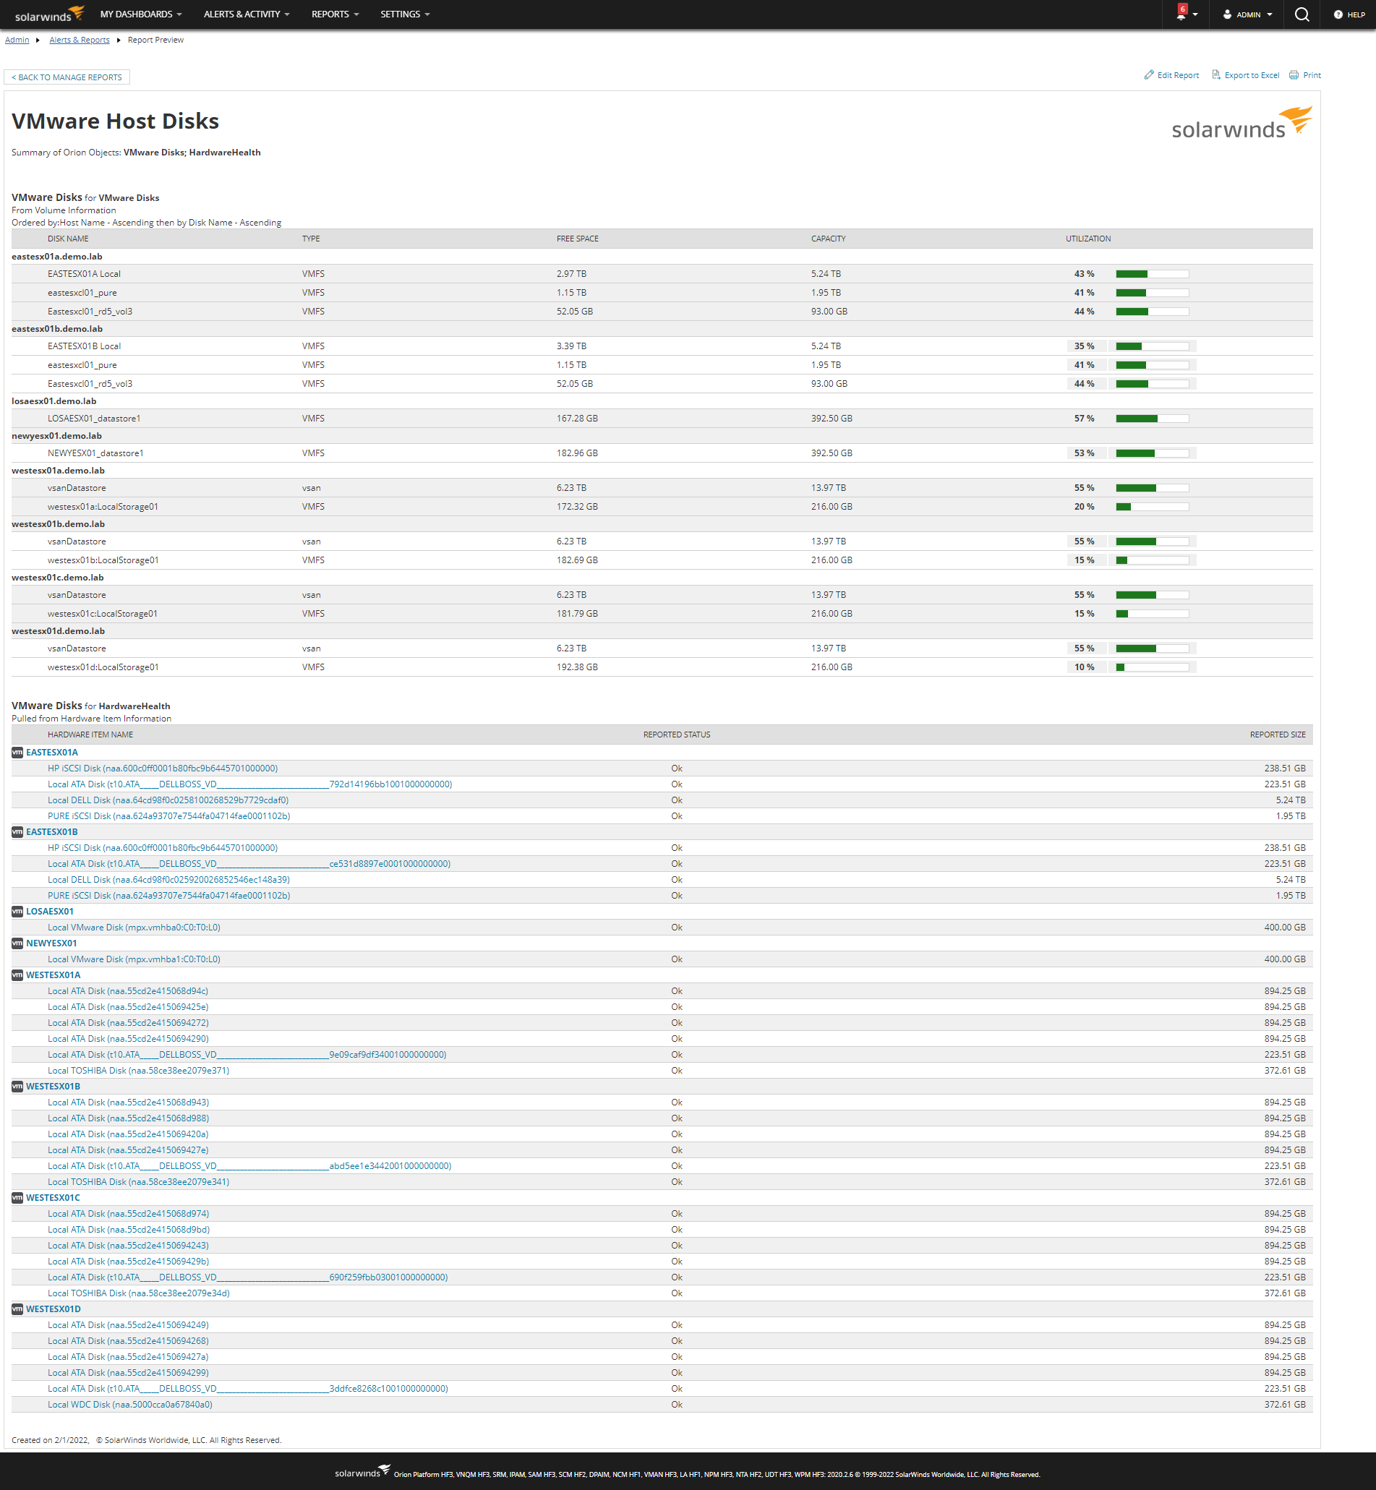Click the Reported Size column header
The height and width of the screenshot is (1490, 1376).
[x=1278, y=735]
